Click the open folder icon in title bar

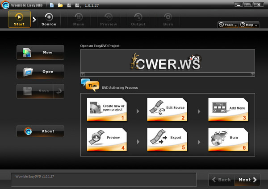point(60,5)
